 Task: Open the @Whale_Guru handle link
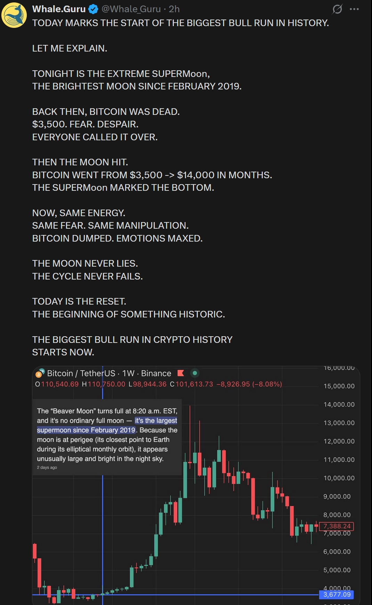131,9
